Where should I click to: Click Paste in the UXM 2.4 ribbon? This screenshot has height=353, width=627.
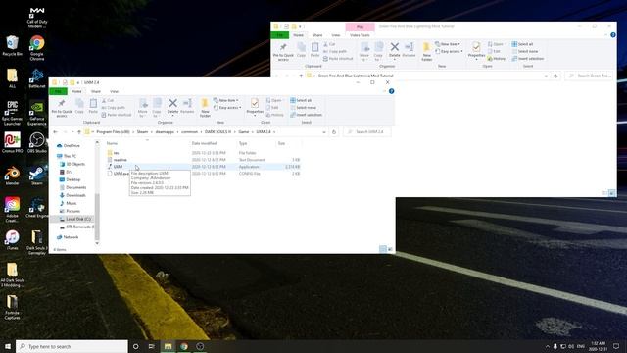(x=93, y=106)
